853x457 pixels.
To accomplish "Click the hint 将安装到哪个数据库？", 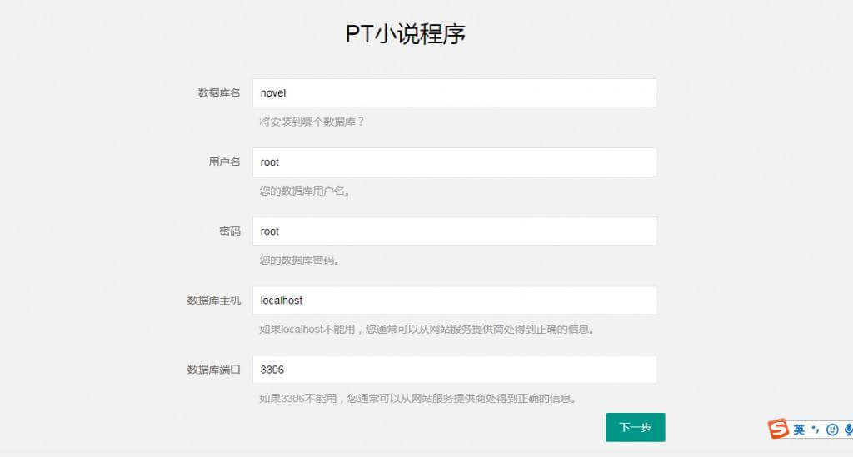I will pos(312,122).
